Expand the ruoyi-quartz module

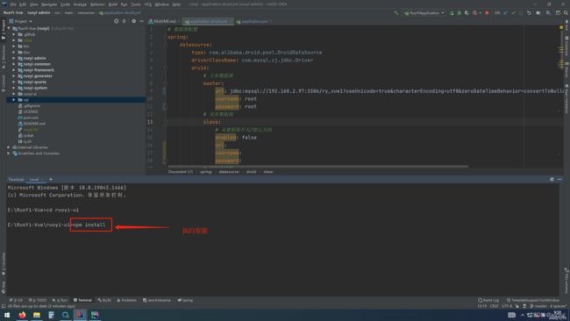coord(14,82)
